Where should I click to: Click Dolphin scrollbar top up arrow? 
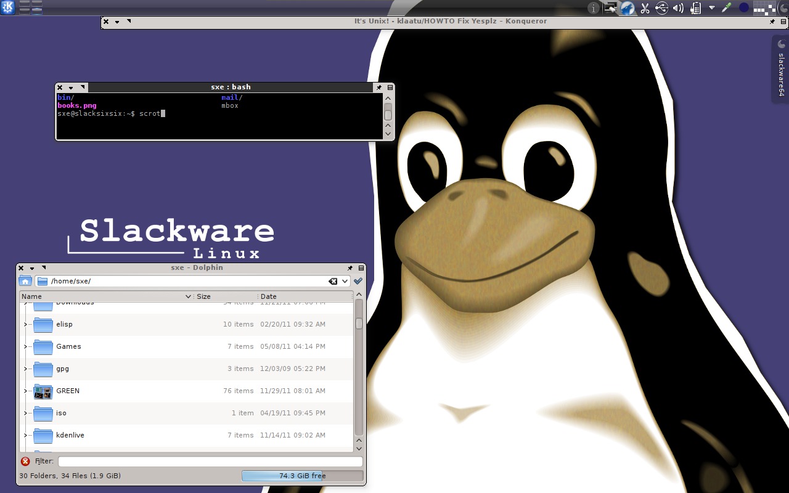359,296
